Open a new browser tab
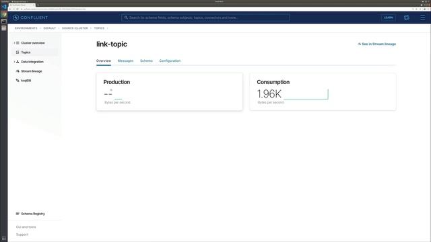Screen dimensions: 431x242 (38, 5)
